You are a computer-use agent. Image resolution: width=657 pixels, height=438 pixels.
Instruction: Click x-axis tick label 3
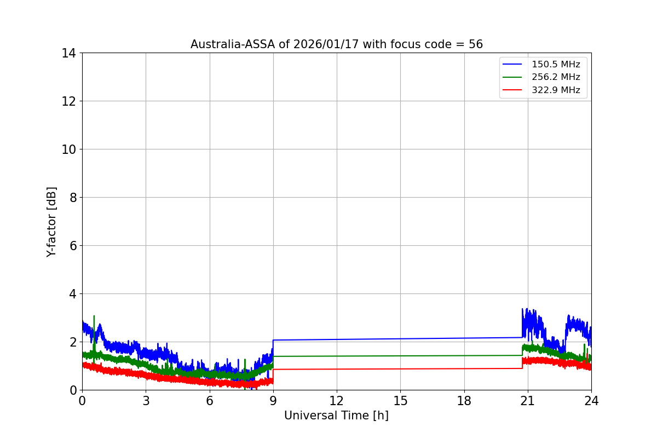146,401
